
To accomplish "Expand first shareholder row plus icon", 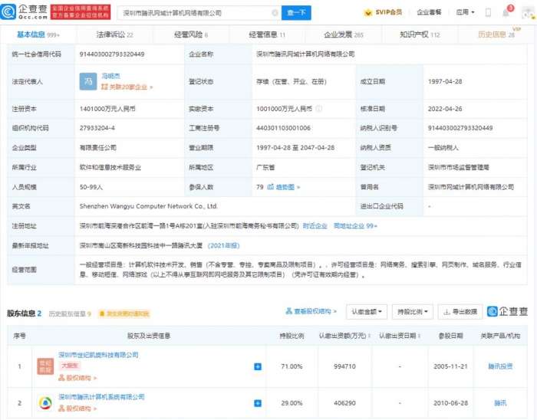I will point(257,367).
